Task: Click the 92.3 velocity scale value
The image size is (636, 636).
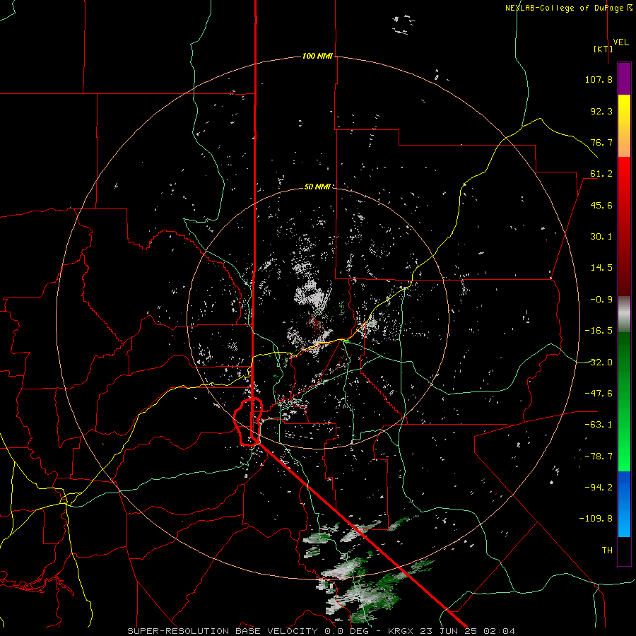Action: pos(601,111)
